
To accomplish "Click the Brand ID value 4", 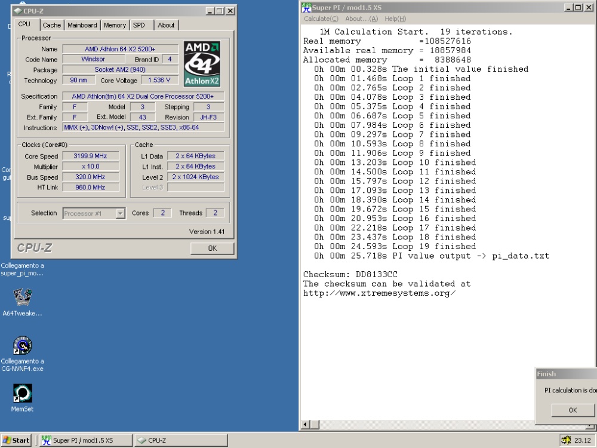I will (x=170, y=59).
